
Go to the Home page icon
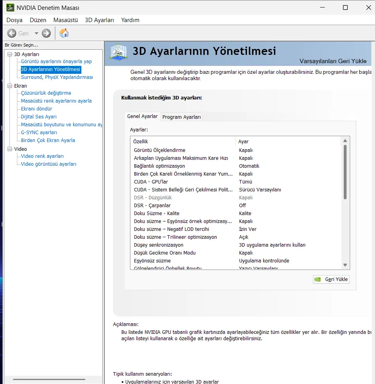pyautogui.click(x=64, y=33)
